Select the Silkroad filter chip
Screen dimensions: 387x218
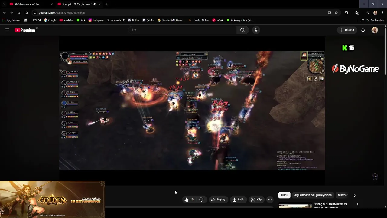click(343, 195)
